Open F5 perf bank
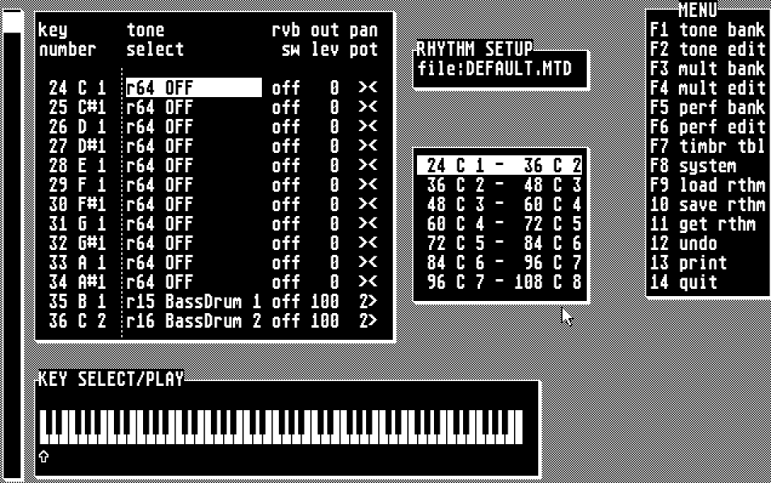Image resolution: width=771 pixels, height=483 pixels. (x=708, y=108)
